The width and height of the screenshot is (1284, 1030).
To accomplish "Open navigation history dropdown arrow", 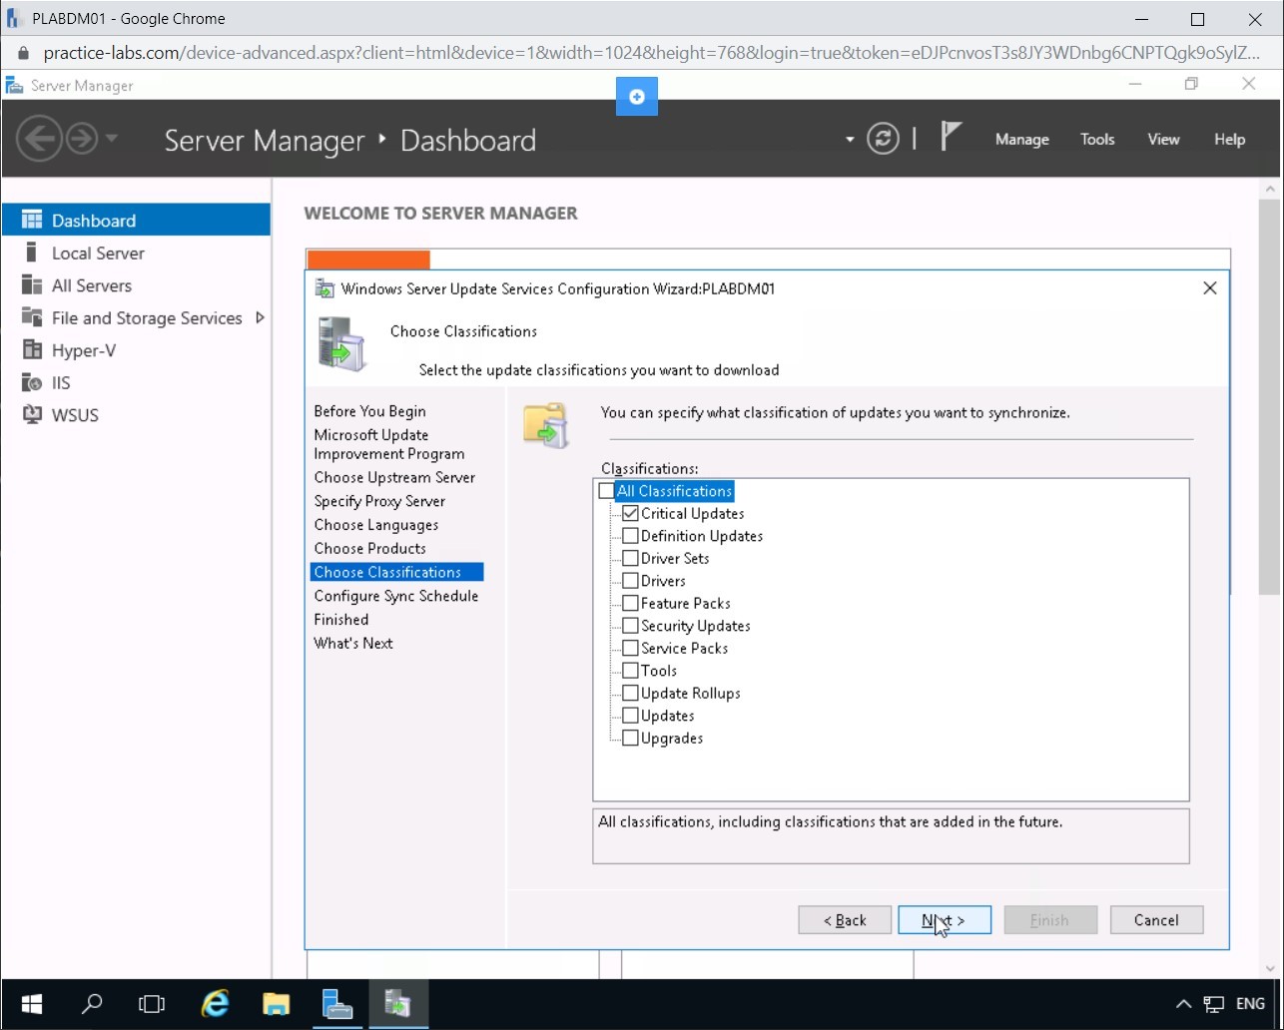I will click(x=111, y=139).
